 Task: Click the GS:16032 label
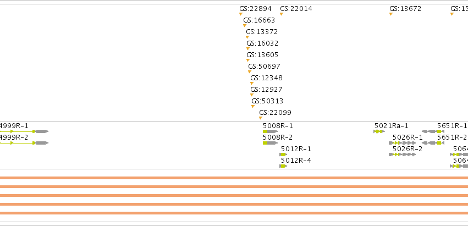(x=262, y=43)
